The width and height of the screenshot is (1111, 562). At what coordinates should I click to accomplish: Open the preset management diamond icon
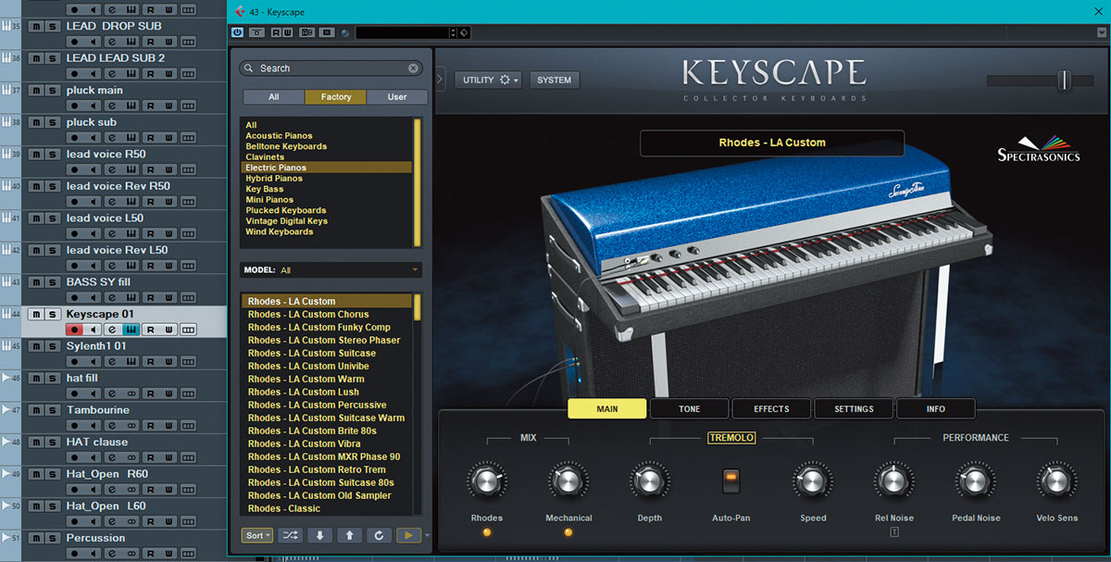tap(465, 32)
